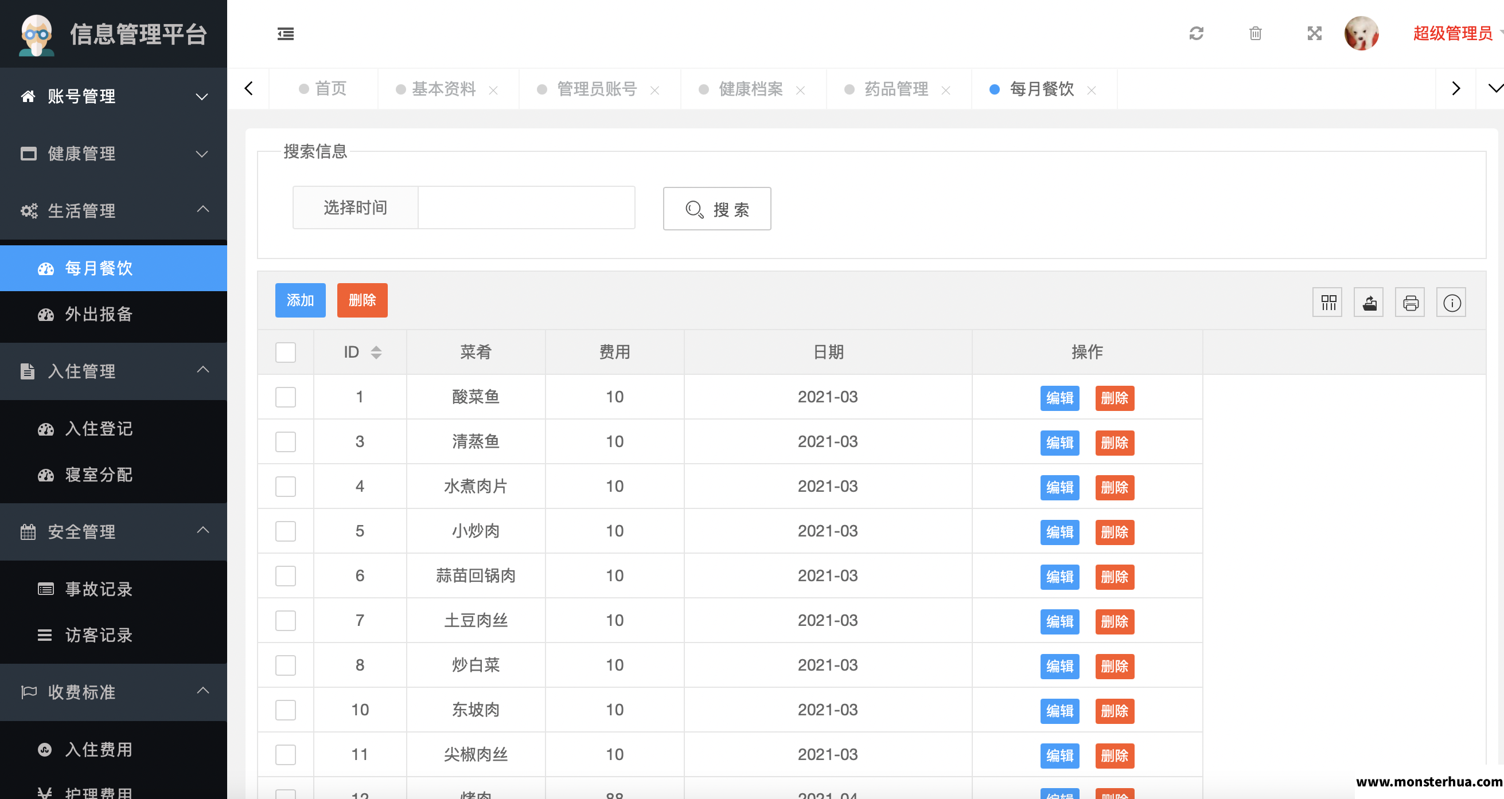
Task: Tick the checkbox for row 水煮肉片
Action: point(286,487)
